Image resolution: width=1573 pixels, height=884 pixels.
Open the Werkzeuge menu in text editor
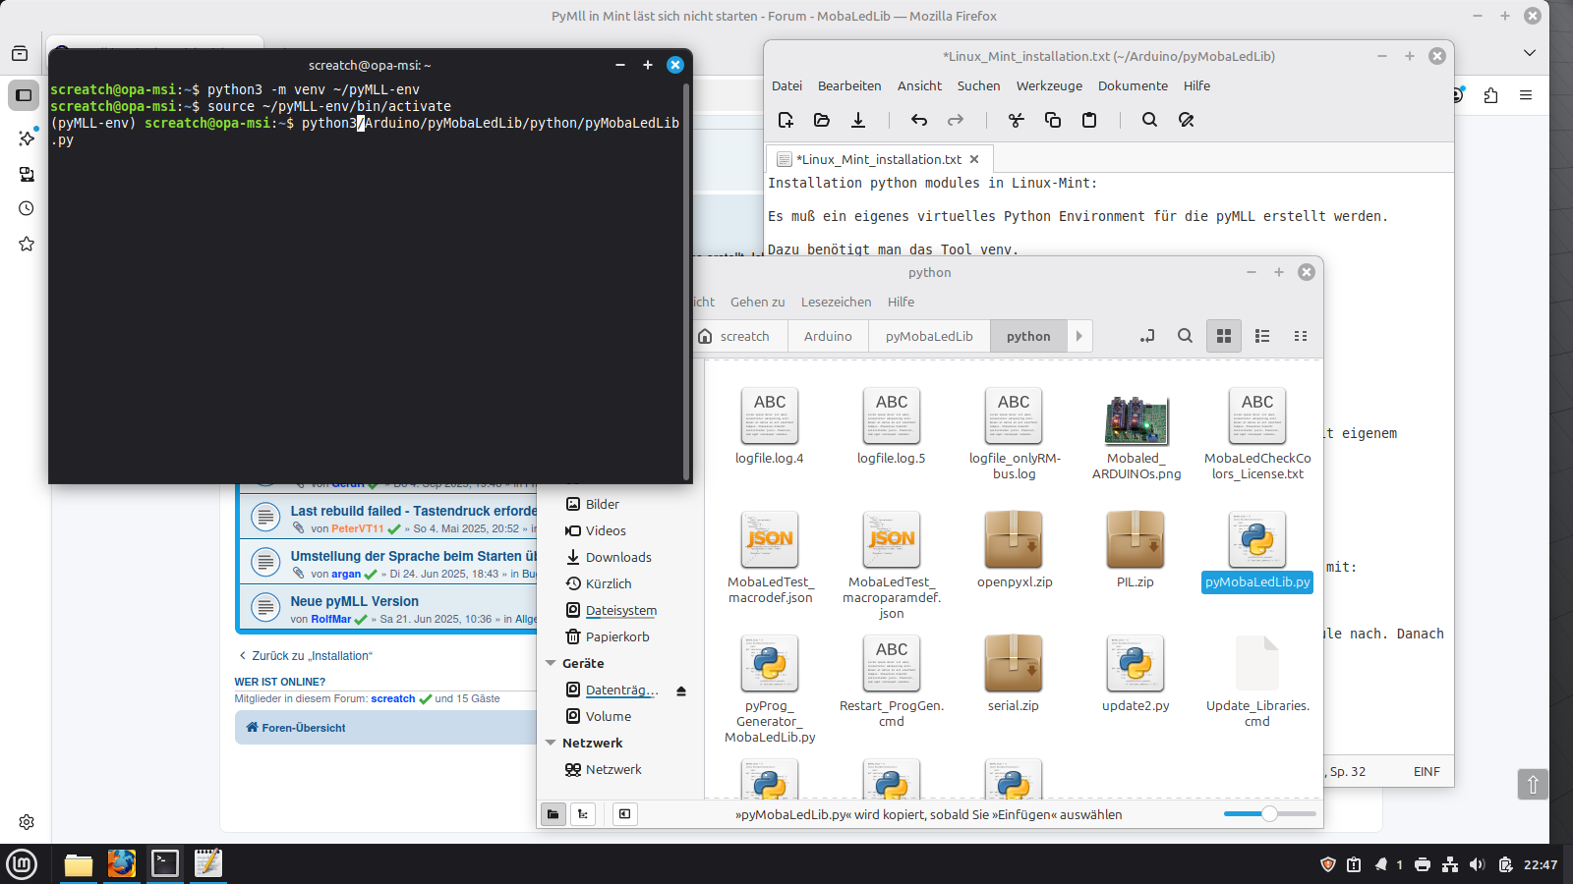(x=1048, y=86)
